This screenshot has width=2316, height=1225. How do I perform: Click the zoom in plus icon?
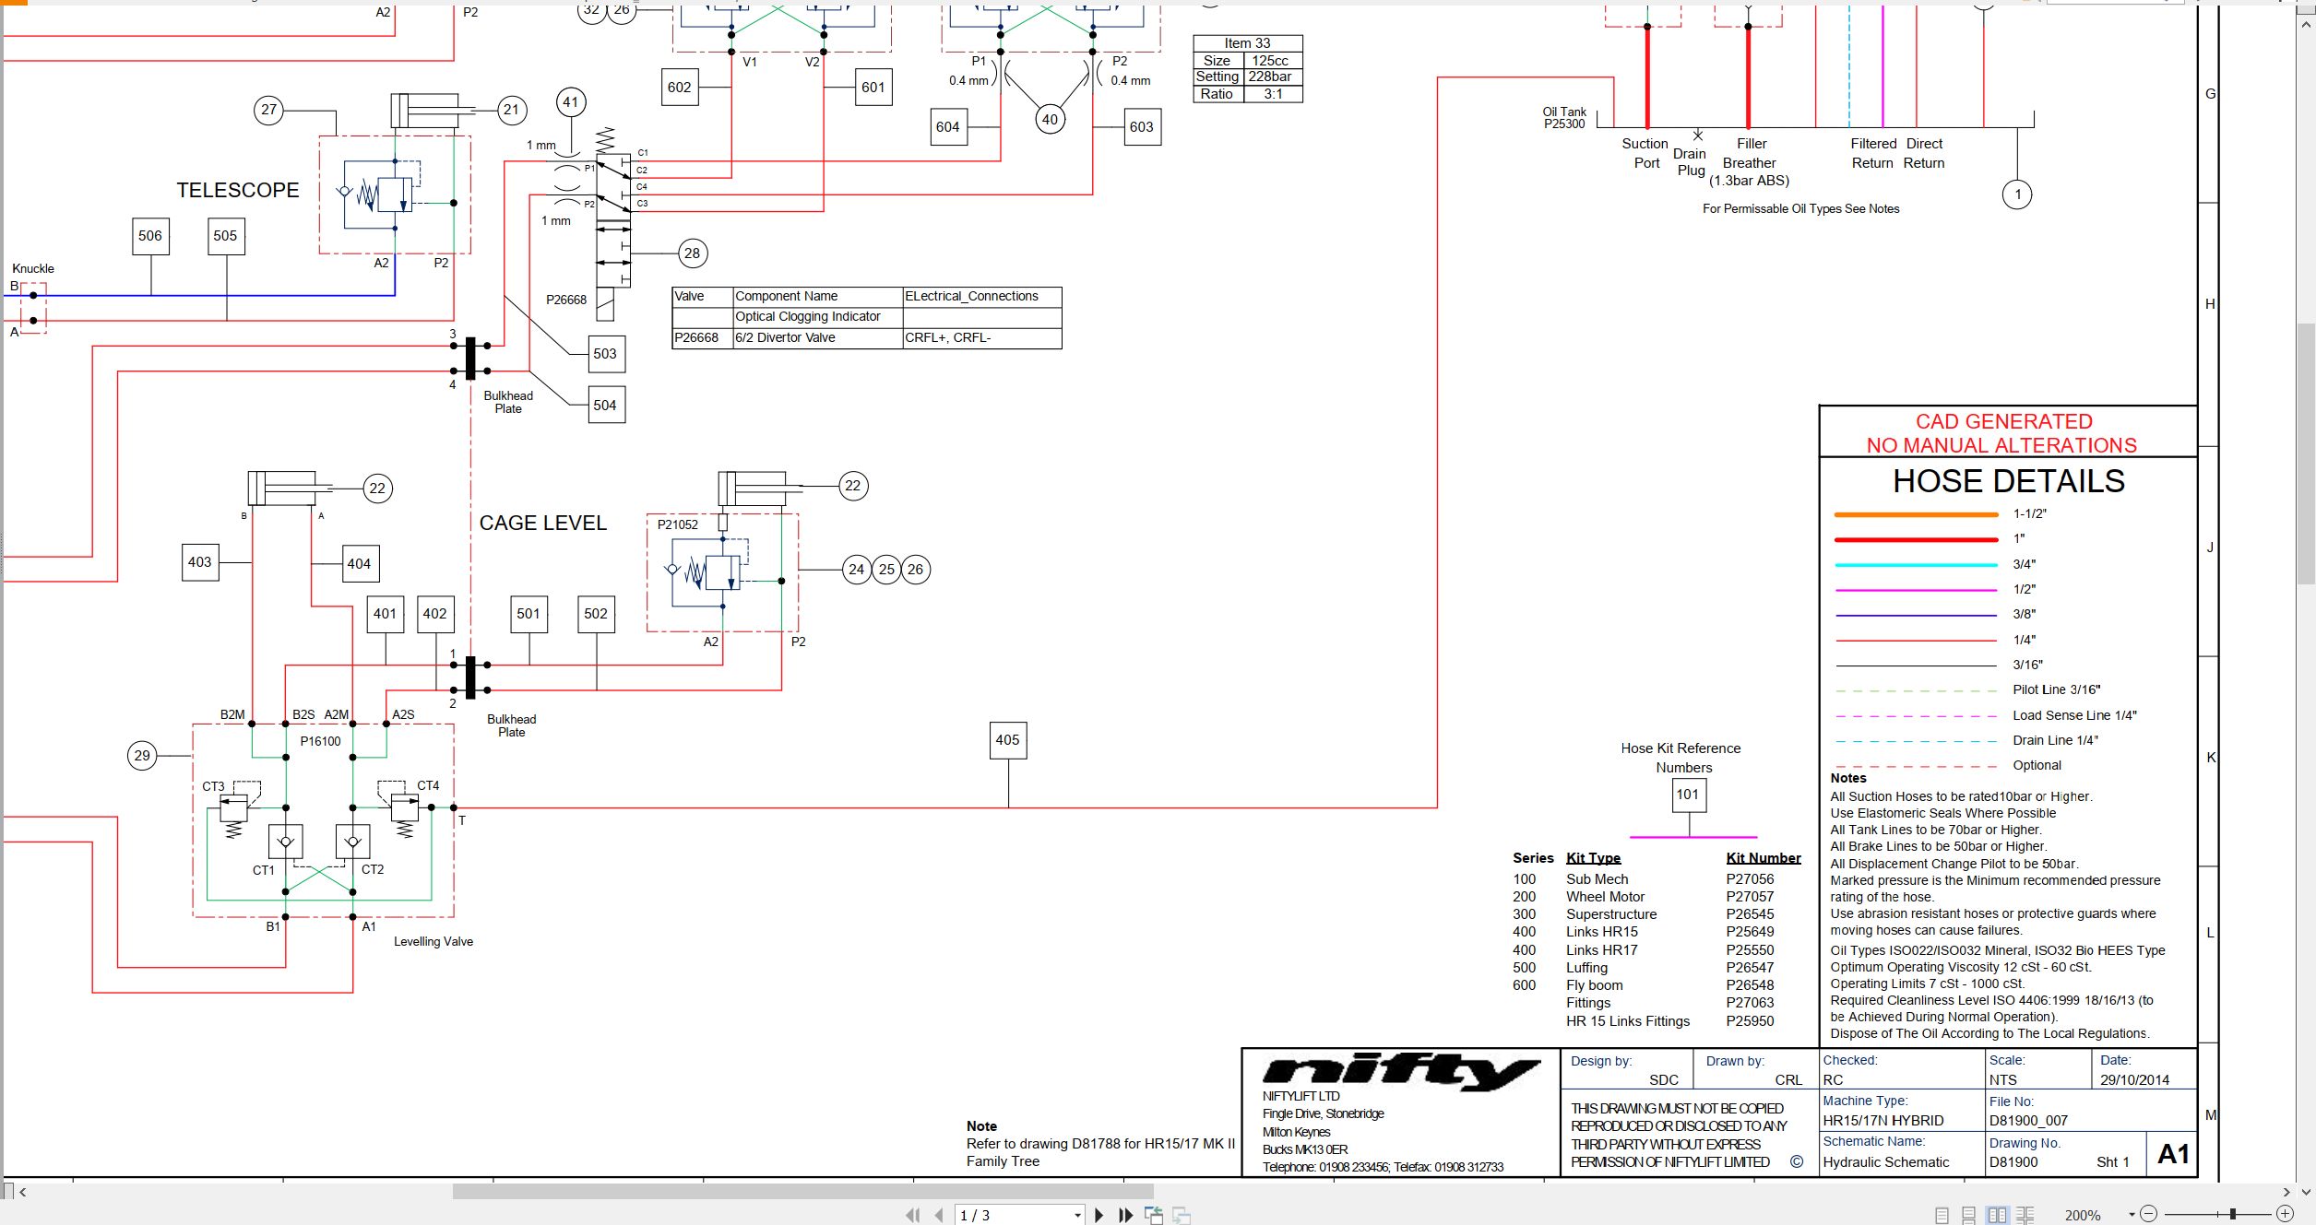pos(2285,1214)
